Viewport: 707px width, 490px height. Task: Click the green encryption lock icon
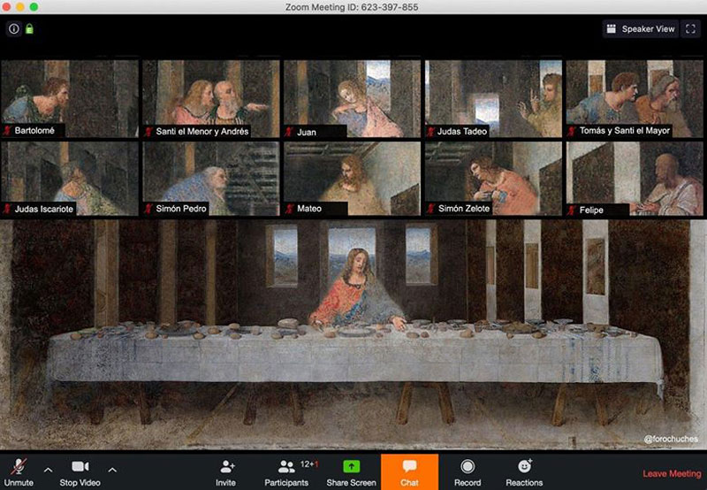click(28, 29)
